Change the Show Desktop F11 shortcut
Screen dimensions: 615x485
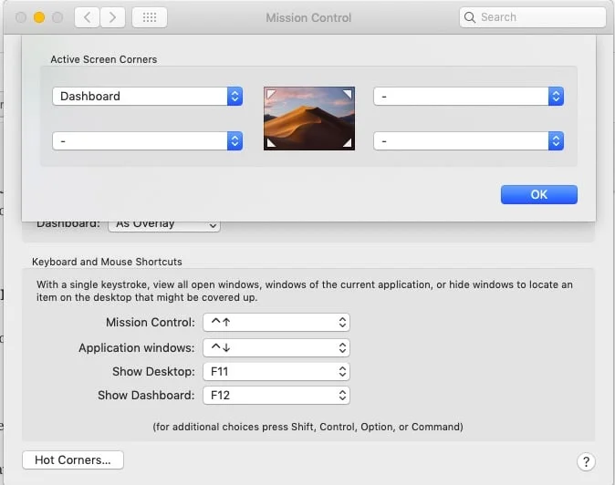[276, 372]
